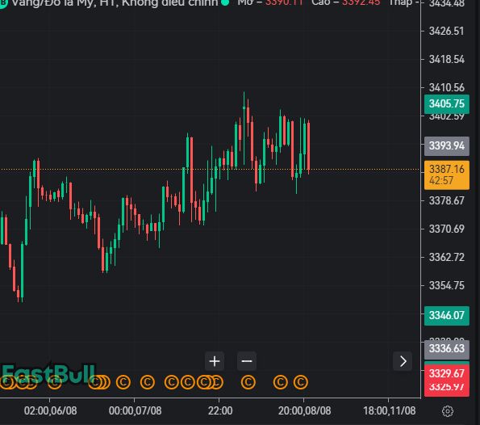Zoom out the chart with the minus button

coord(247,361)
